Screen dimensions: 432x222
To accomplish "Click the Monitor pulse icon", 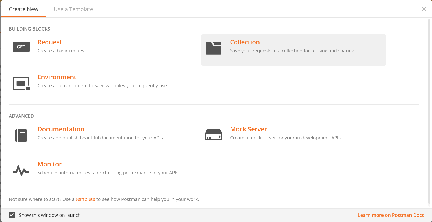I will point(21,170).
